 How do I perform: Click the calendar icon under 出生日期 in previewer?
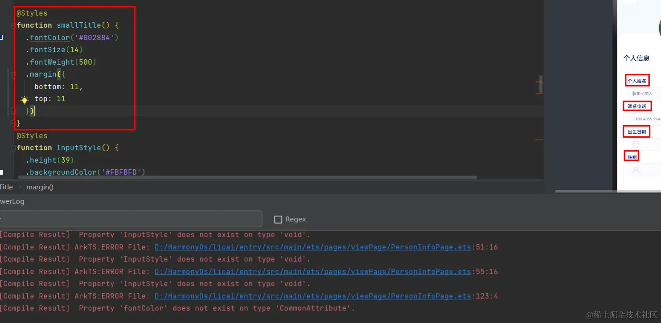click(x=636, y=145)
